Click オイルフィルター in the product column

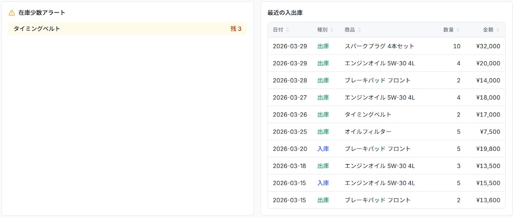point(368,132)
